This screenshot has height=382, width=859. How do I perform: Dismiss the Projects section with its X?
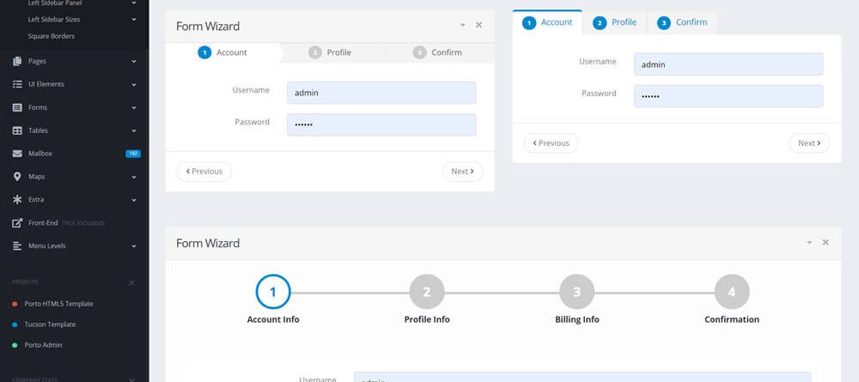(x=131, y=282)
